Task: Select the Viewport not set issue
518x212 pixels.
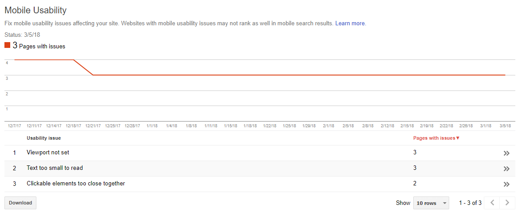Action: (x=48, y=153)
